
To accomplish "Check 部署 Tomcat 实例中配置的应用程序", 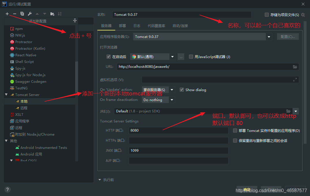I will (235, 130).
